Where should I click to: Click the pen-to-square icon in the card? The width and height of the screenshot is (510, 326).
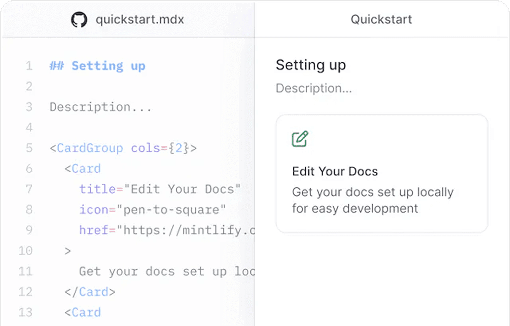pyautogui.click(x=300, y=139)
